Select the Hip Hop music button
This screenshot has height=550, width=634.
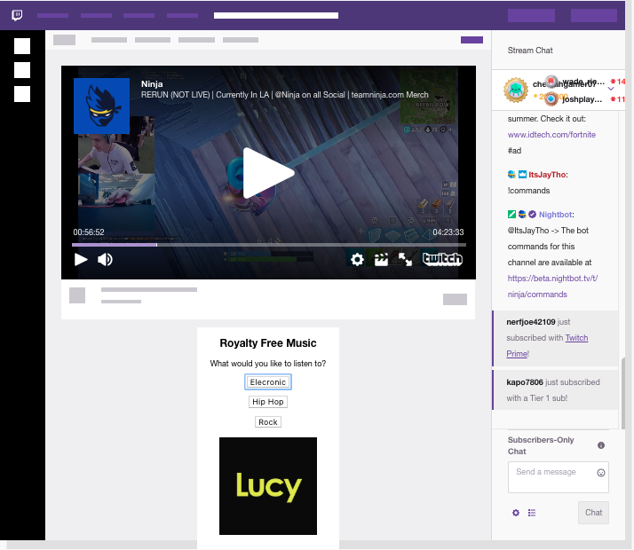coord(267,402)
